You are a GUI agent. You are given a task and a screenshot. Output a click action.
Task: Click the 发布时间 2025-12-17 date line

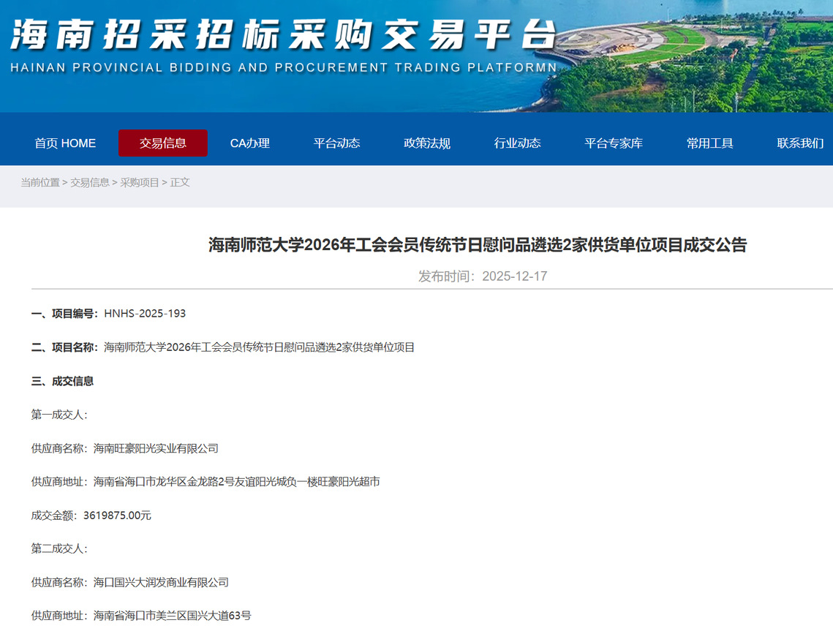483,276
